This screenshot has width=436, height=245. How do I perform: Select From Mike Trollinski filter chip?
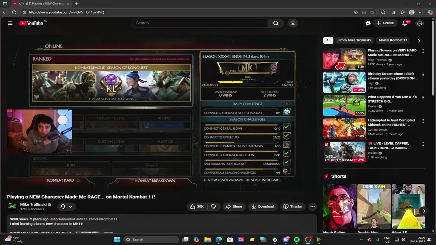(x=354, y=40)
